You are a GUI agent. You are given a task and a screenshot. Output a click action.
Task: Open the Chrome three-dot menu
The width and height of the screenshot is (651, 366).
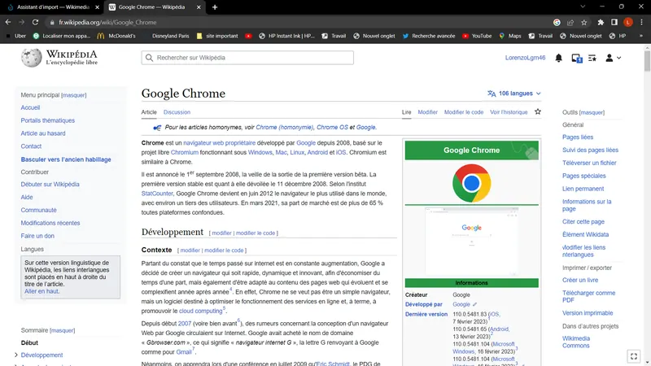point(642,23)
